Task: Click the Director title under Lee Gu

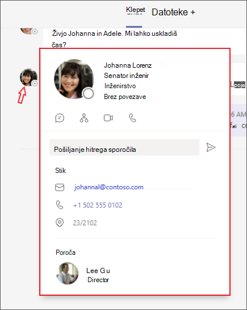Action: (x=98, y=280)
